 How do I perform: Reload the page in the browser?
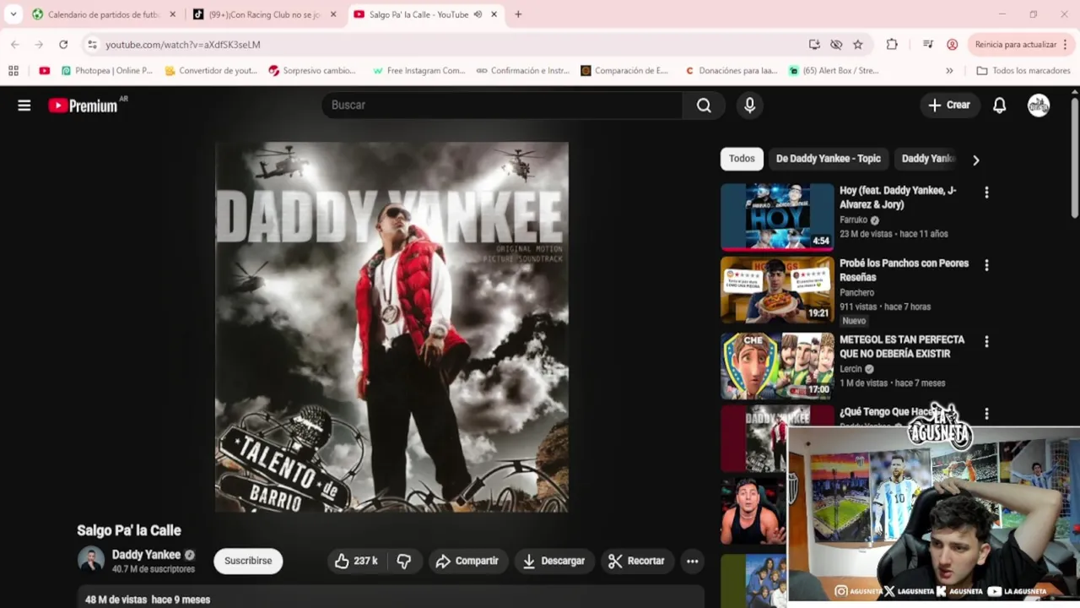(x=63, y=44)
